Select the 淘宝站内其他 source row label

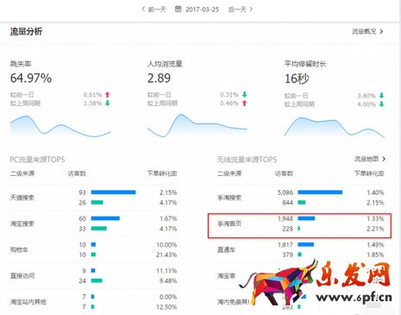(28, 302)
